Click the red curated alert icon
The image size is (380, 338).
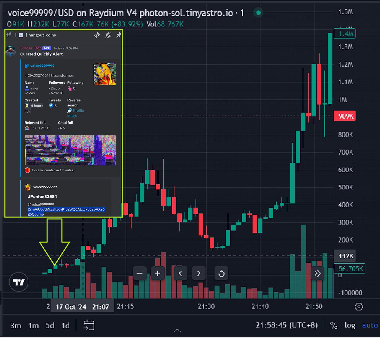[x=27, y=170]
